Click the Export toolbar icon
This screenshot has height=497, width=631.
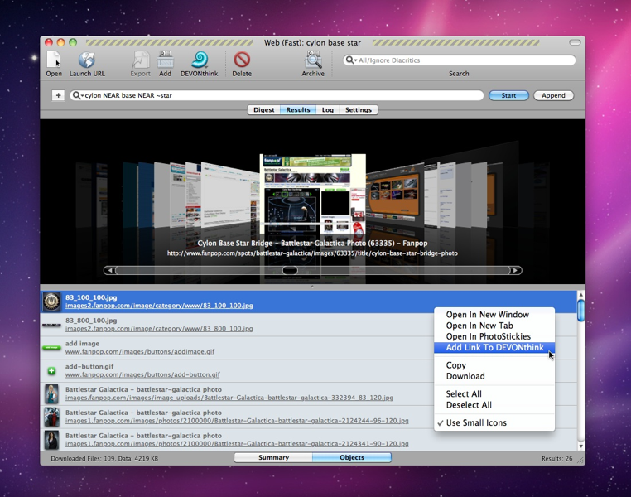141,60
